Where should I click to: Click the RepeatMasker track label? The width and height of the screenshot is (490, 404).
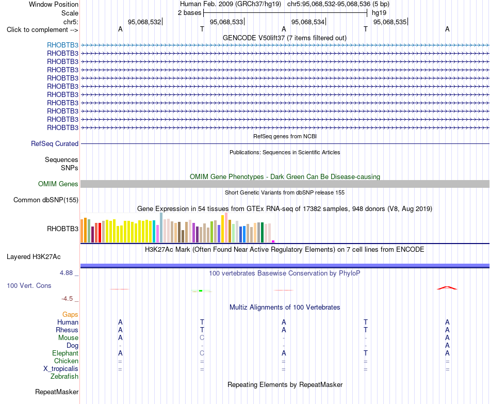(57, 392)
